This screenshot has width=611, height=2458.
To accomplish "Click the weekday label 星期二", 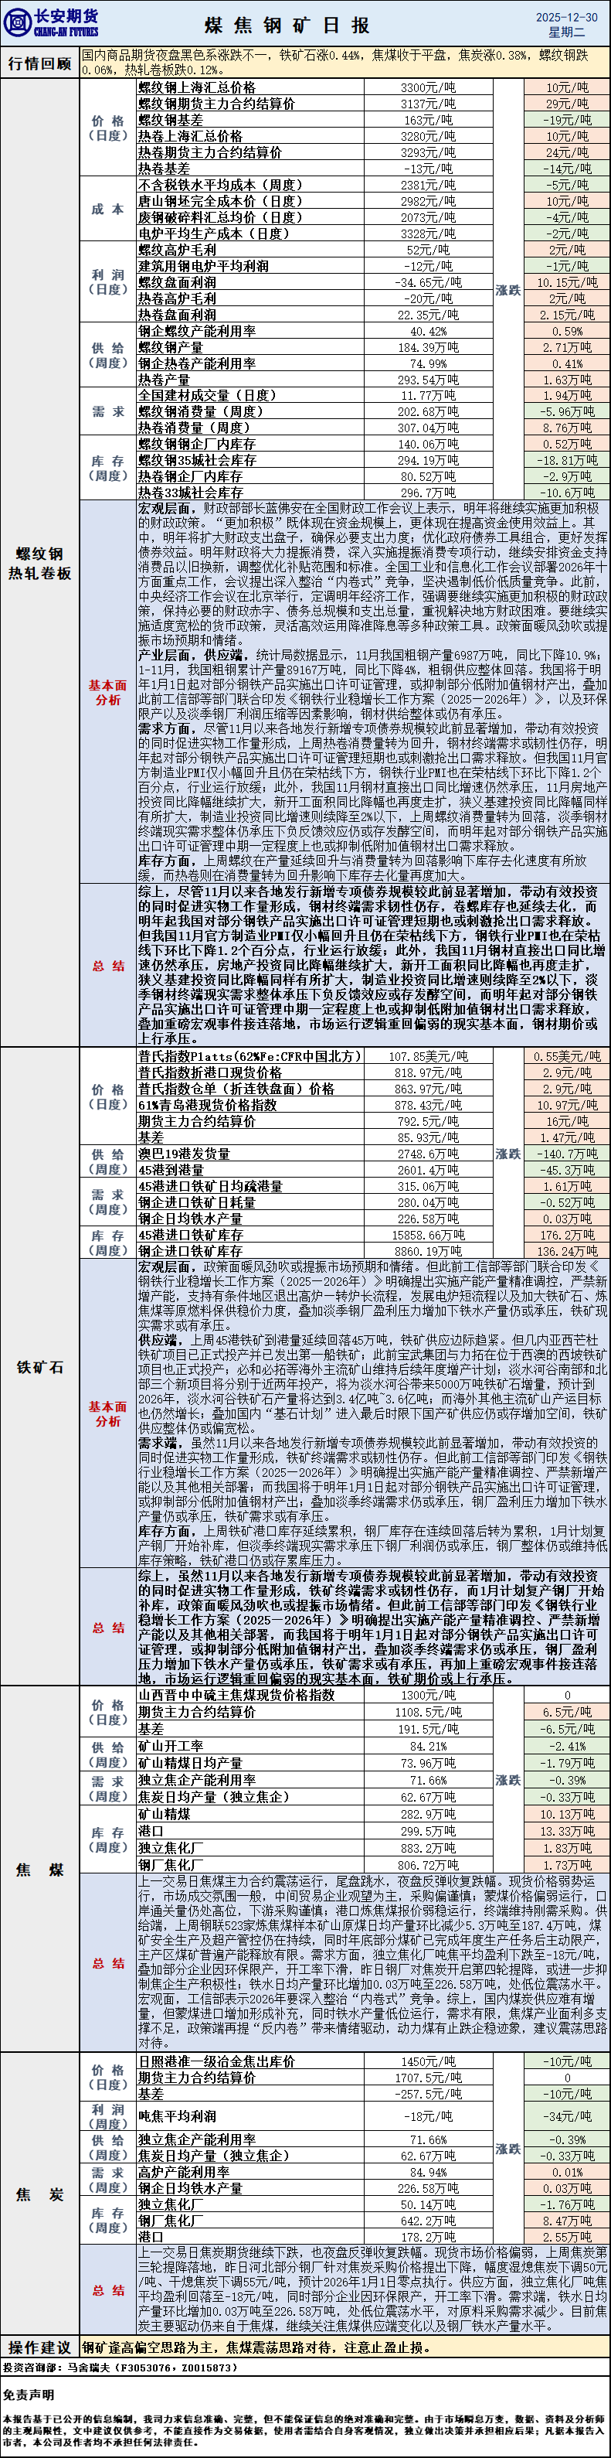I will (566, 32).
